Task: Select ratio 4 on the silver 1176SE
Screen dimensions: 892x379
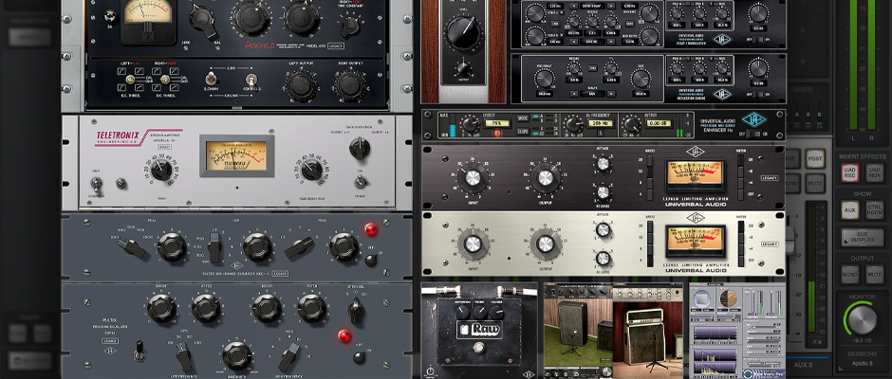Action: 650,260
